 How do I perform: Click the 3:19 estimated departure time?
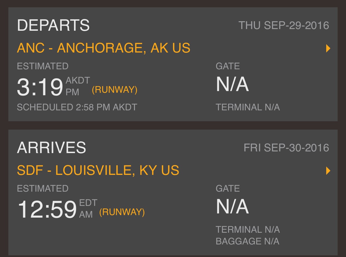click(x=40, y=87)
